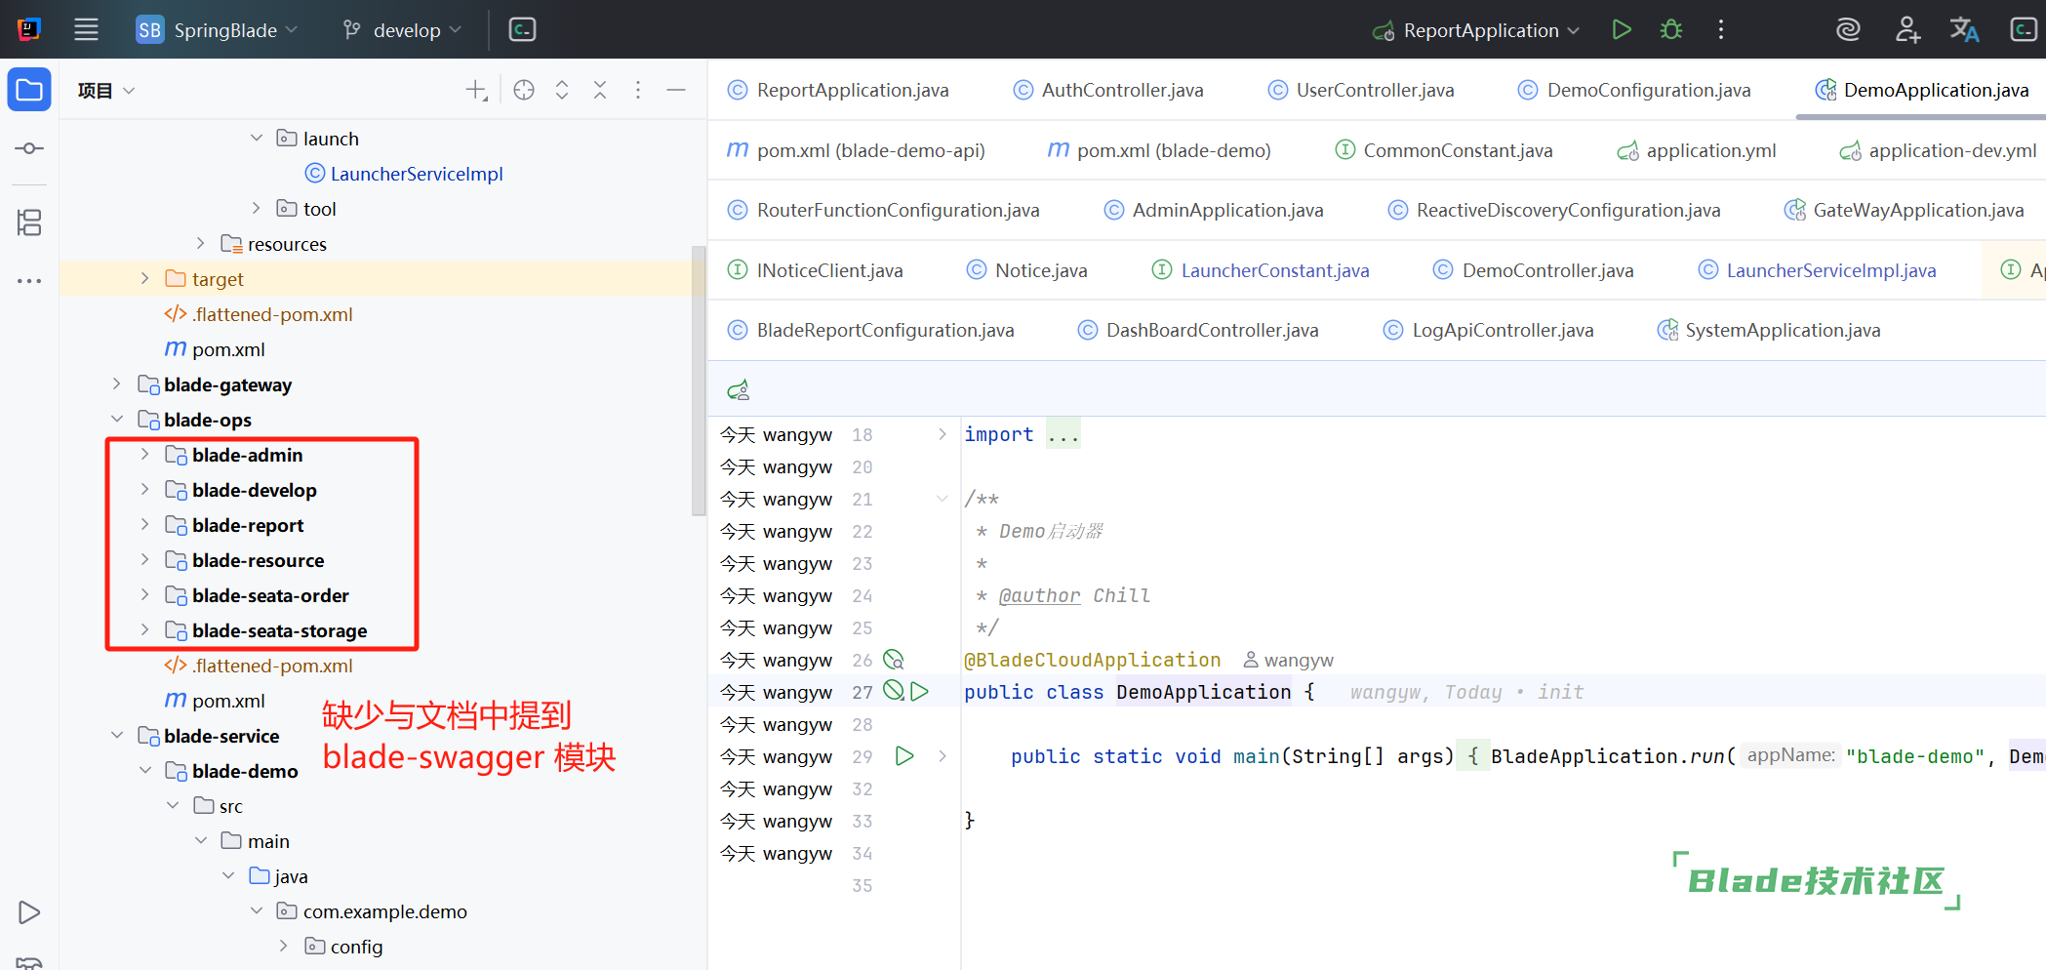The height and width of the screenshot is (970, 2046).
Task: Collapse the blade-ops module
Action: [x=117, y=420]
